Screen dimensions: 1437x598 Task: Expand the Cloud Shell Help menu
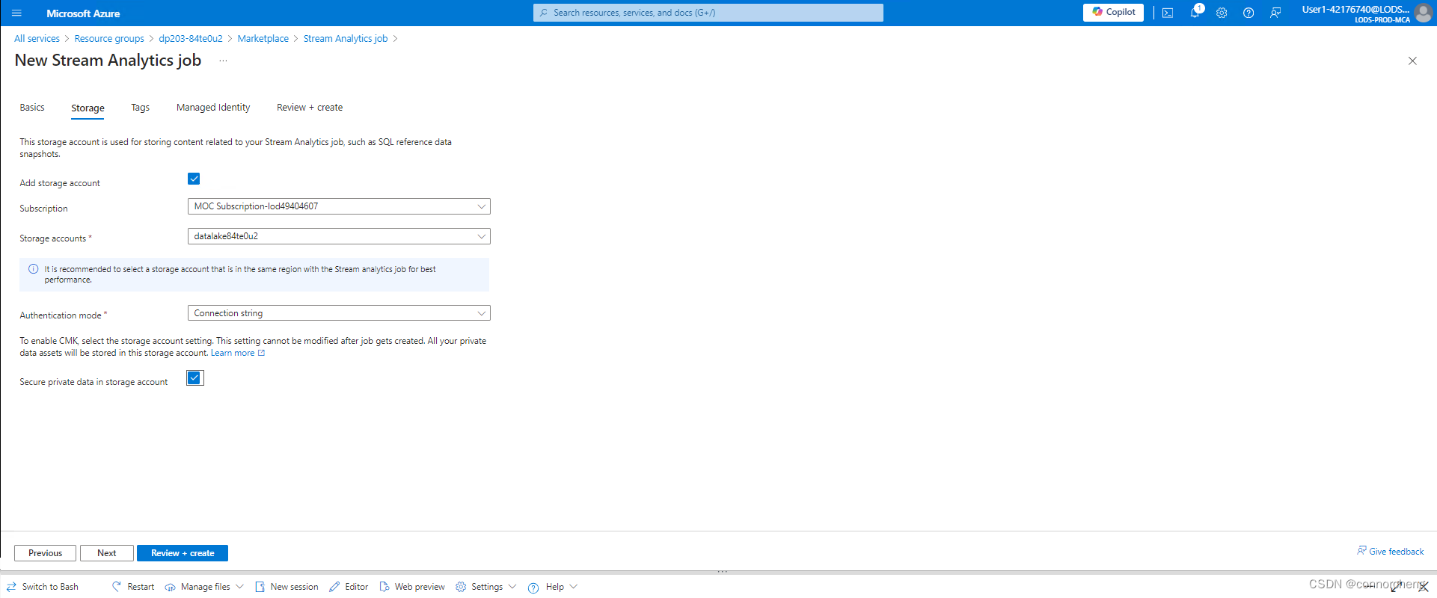coord(553,587)
